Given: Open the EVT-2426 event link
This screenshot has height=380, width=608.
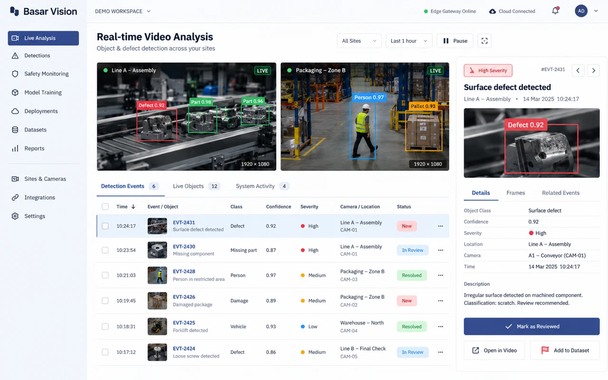Looking at the screenshot, I should tap(184, 297).
